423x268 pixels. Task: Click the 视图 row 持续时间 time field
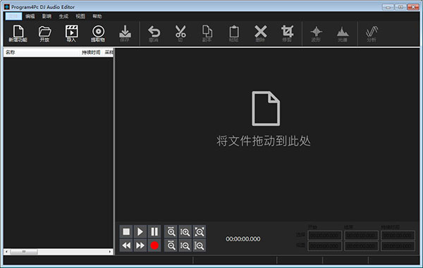(398, 246)
